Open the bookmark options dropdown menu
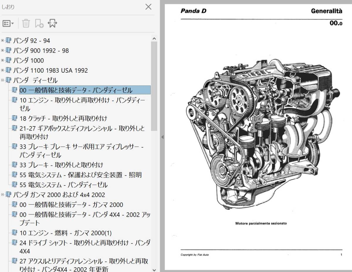The image size is (352, 272). [x=8, y=24]
